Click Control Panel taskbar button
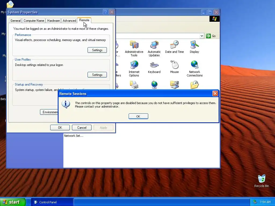This screenshot has height=206, width=275. 52,202
